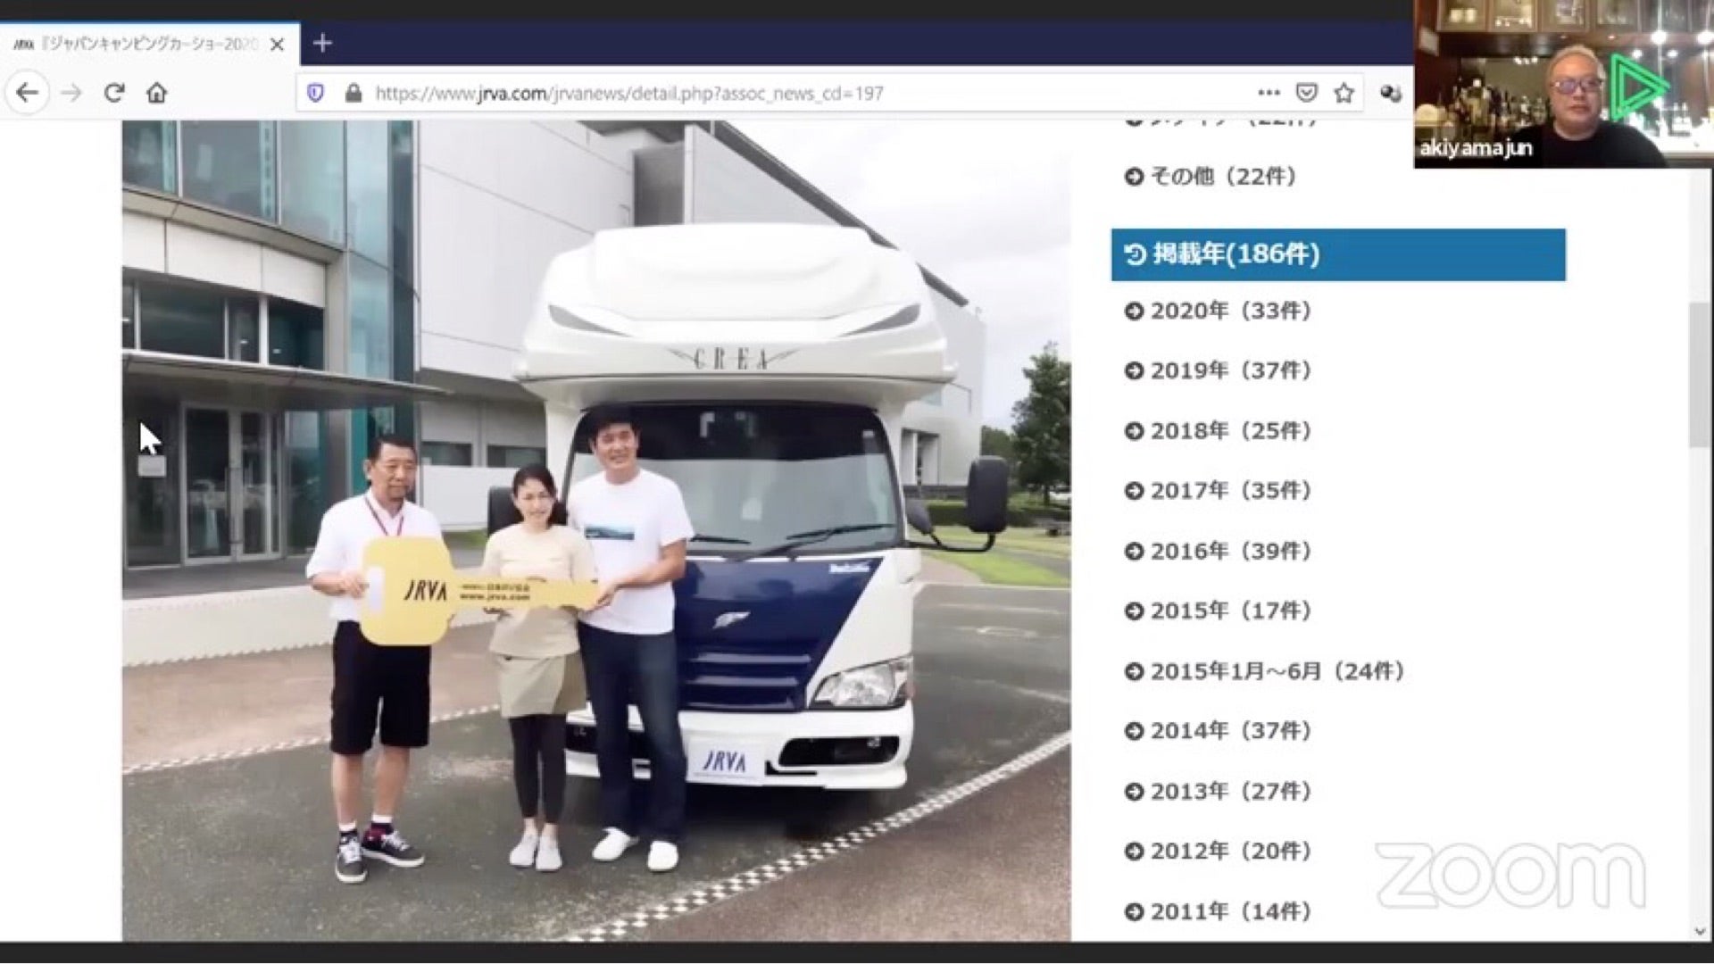The image size is (1714, 964).
Task: Close the ジャパンキャンピングカーショー browser tab
Action: (278, 44)
